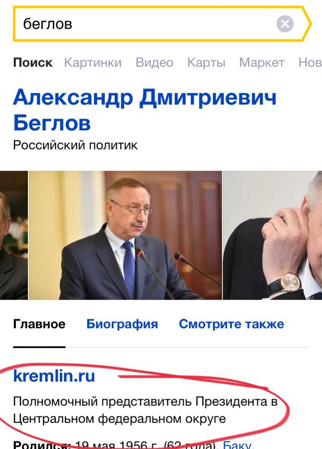Switch to the Картинки tab
Screen dimensions: 322x449
pyautogui.click(x=93, y=62)
